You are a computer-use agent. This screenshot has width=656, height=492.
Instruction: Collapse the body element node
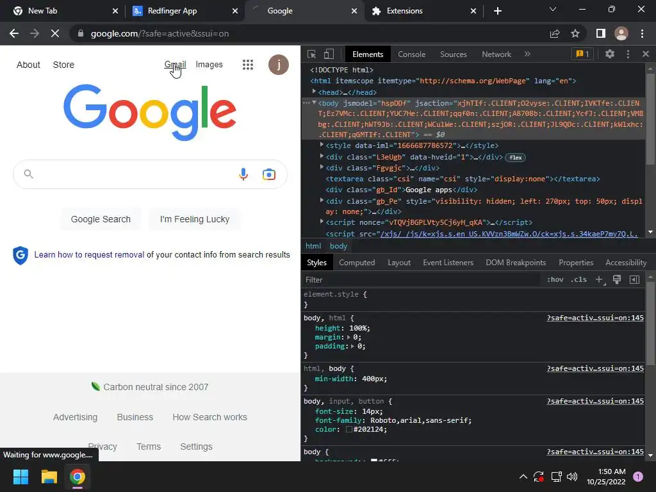point(314,103)
